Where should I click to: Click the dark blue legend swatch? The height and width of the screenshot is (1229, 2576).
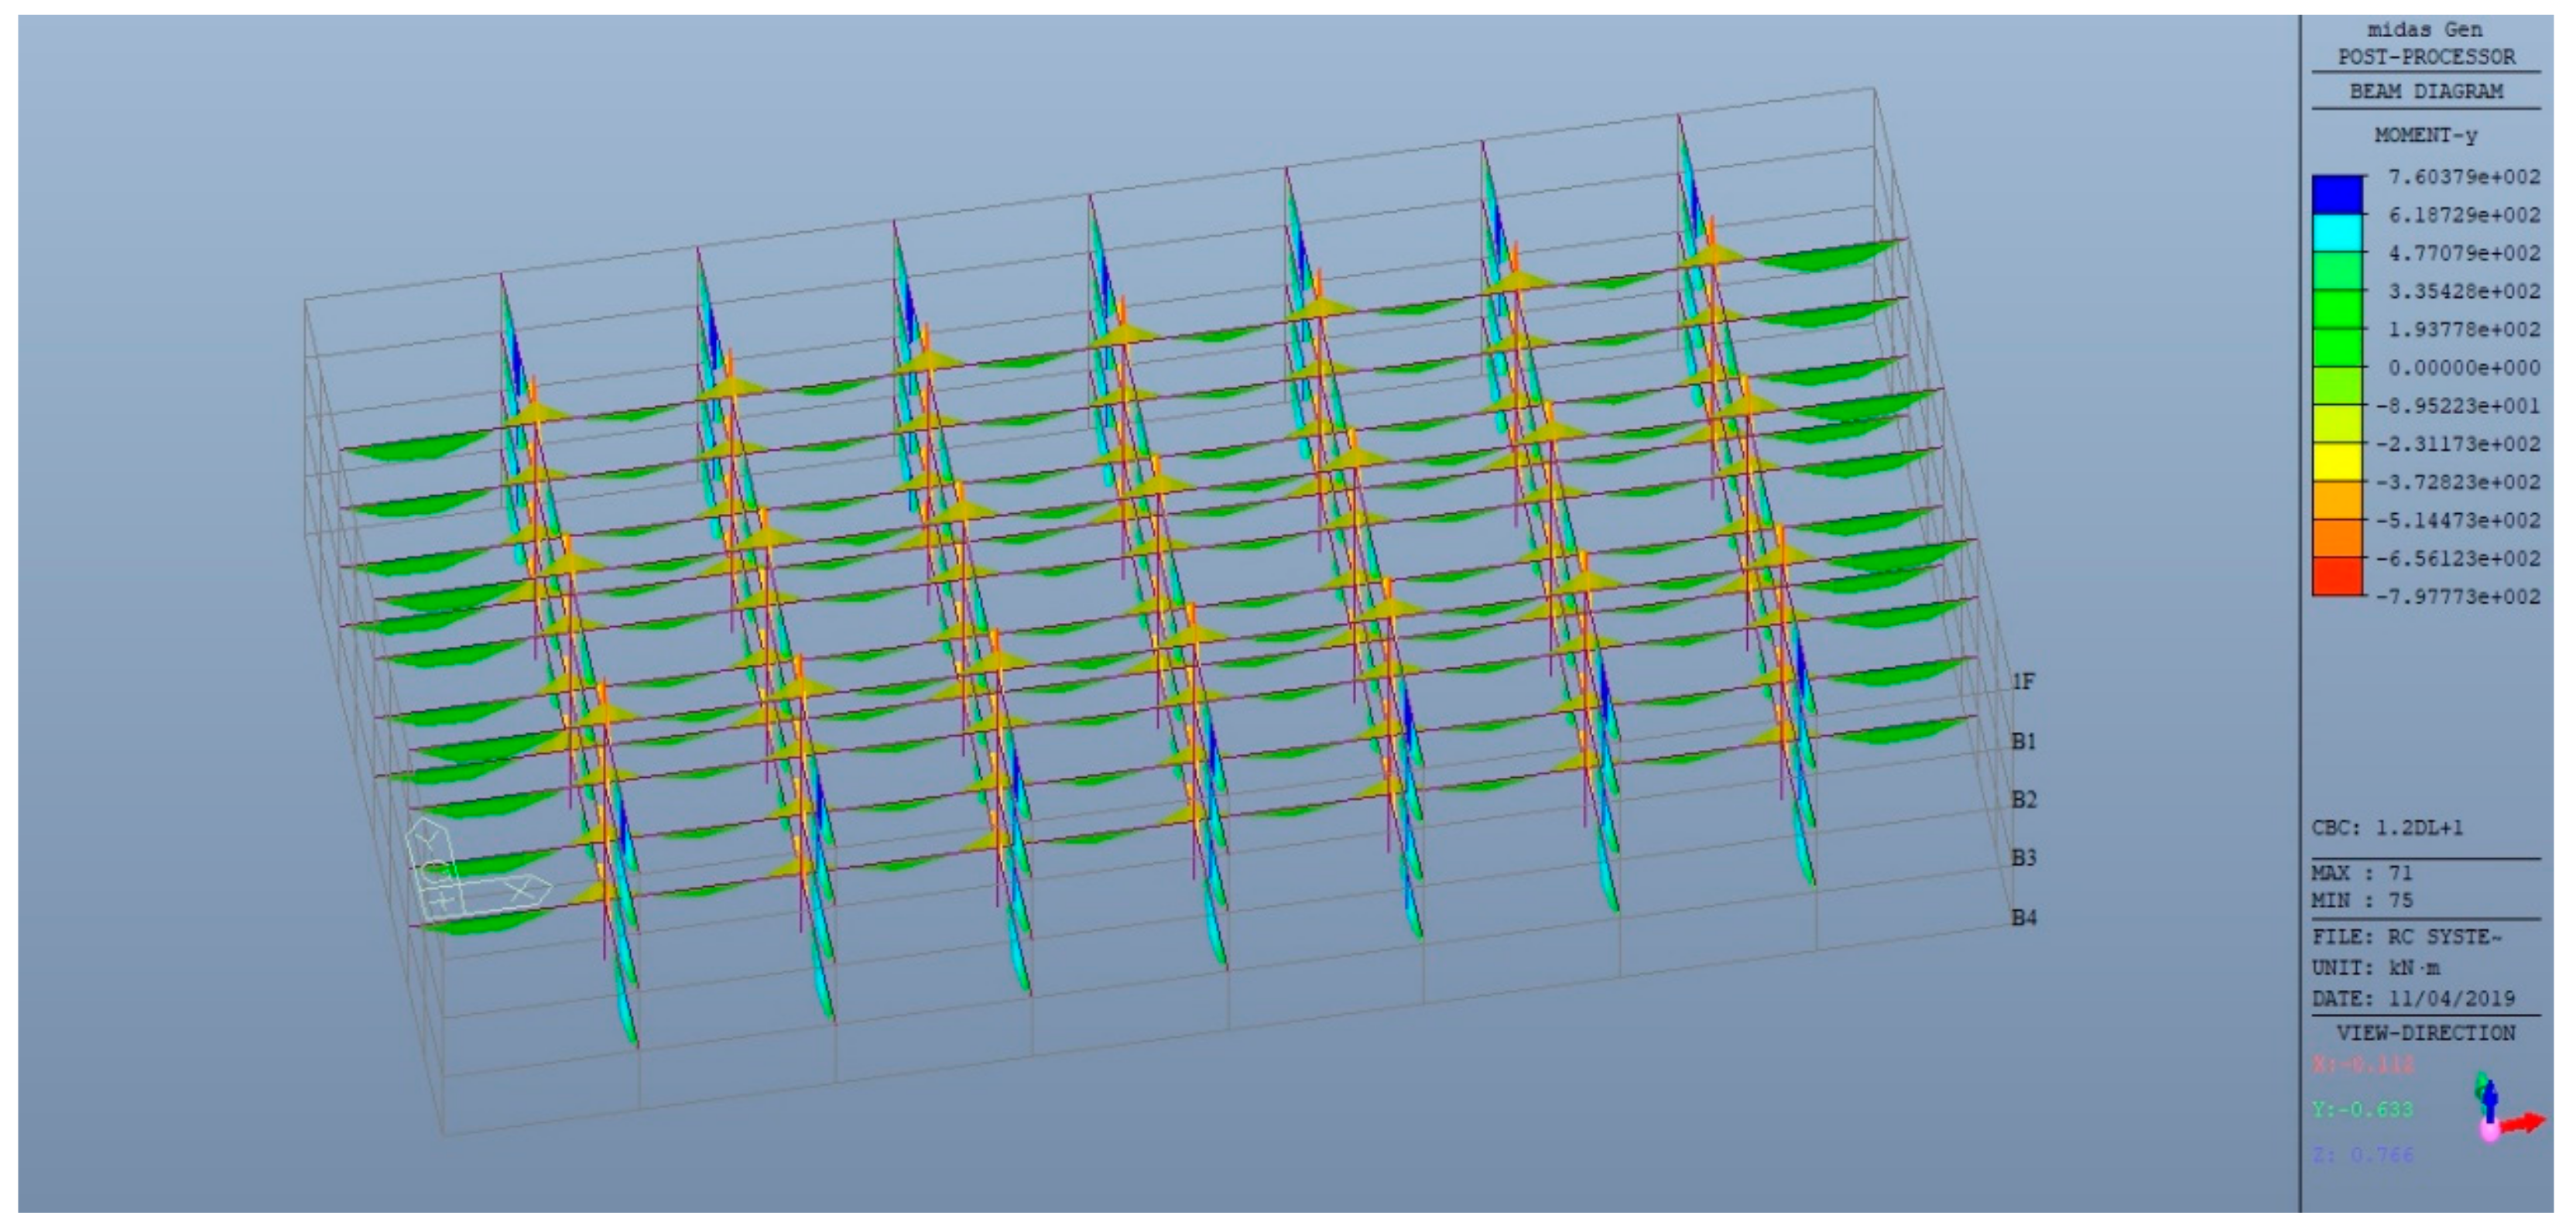(x=2338, y=195)
